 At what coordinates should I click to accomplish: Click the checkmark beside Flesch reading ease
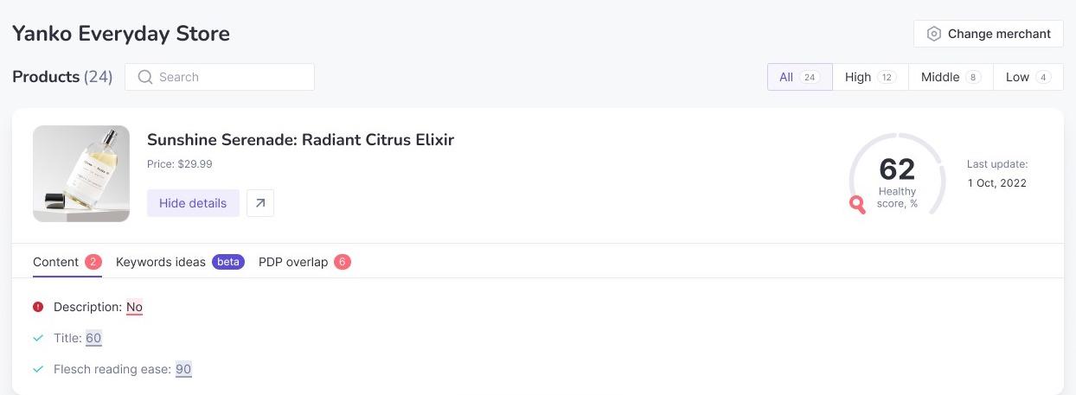38,369
